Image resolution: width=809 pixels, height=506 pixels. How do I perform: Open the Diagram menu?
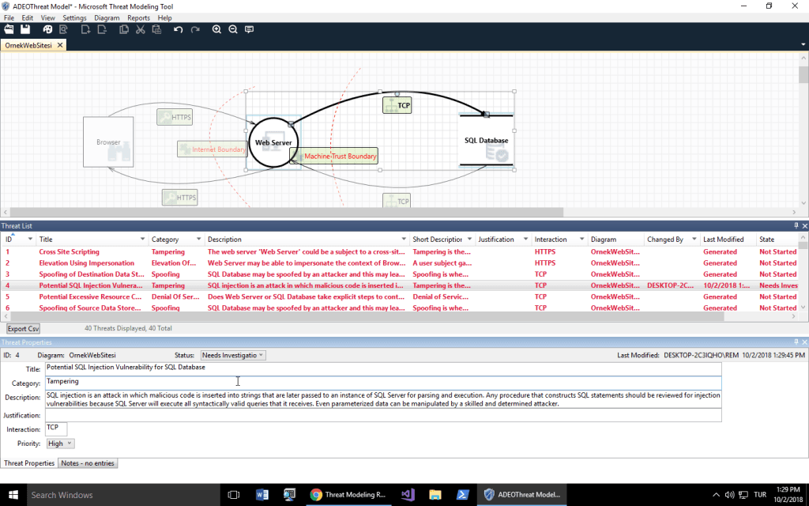click(107, 17)
